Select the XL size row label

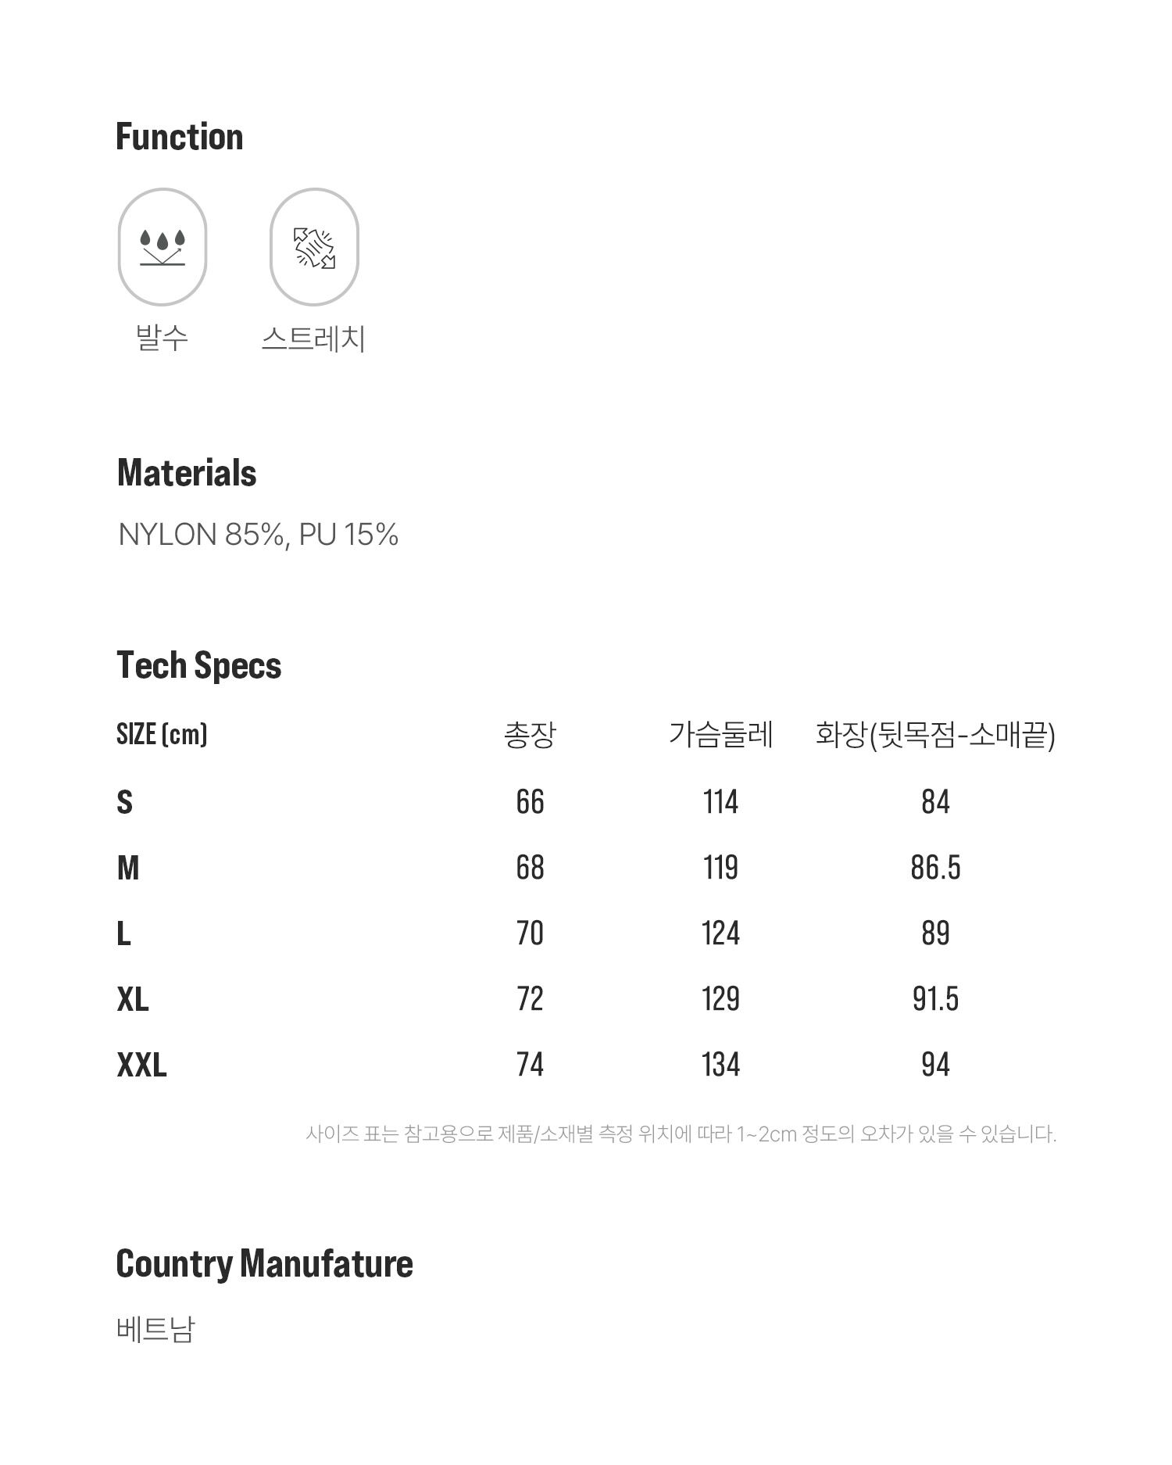(133, 1000)
